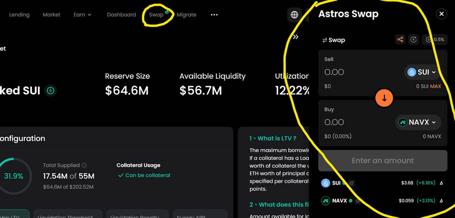Click the Swap heading in swap panel

(x=334, y=40)
